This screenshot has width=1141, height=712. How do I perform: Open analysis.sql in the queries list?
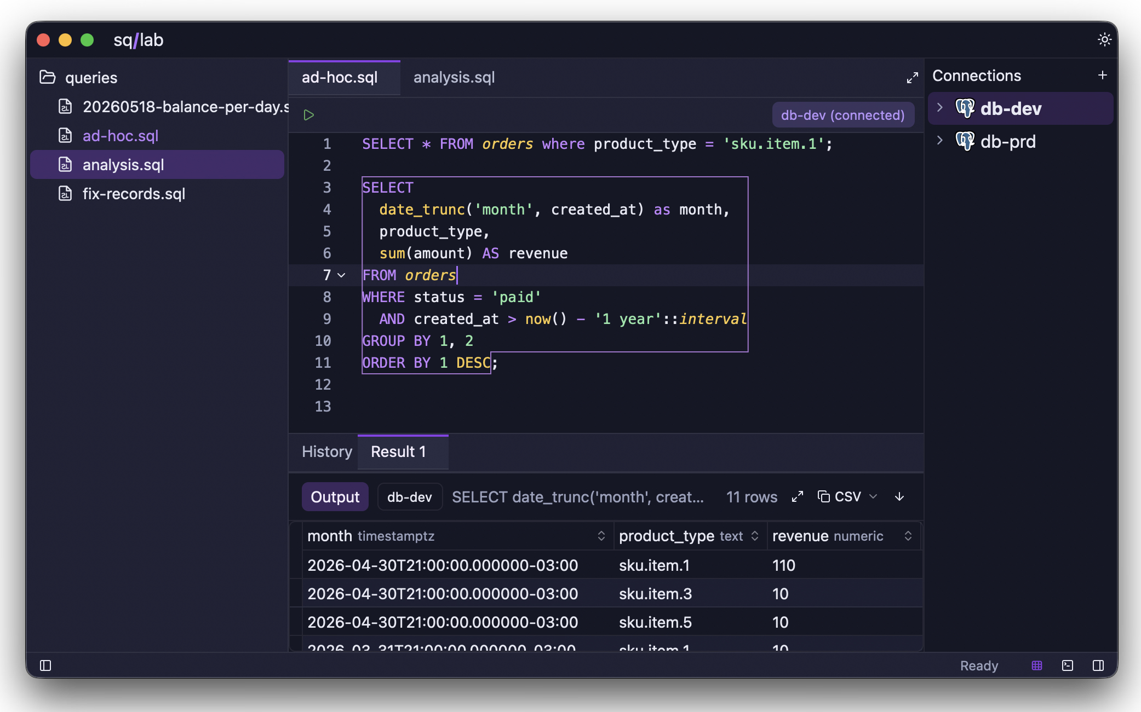tap(157, 164)
